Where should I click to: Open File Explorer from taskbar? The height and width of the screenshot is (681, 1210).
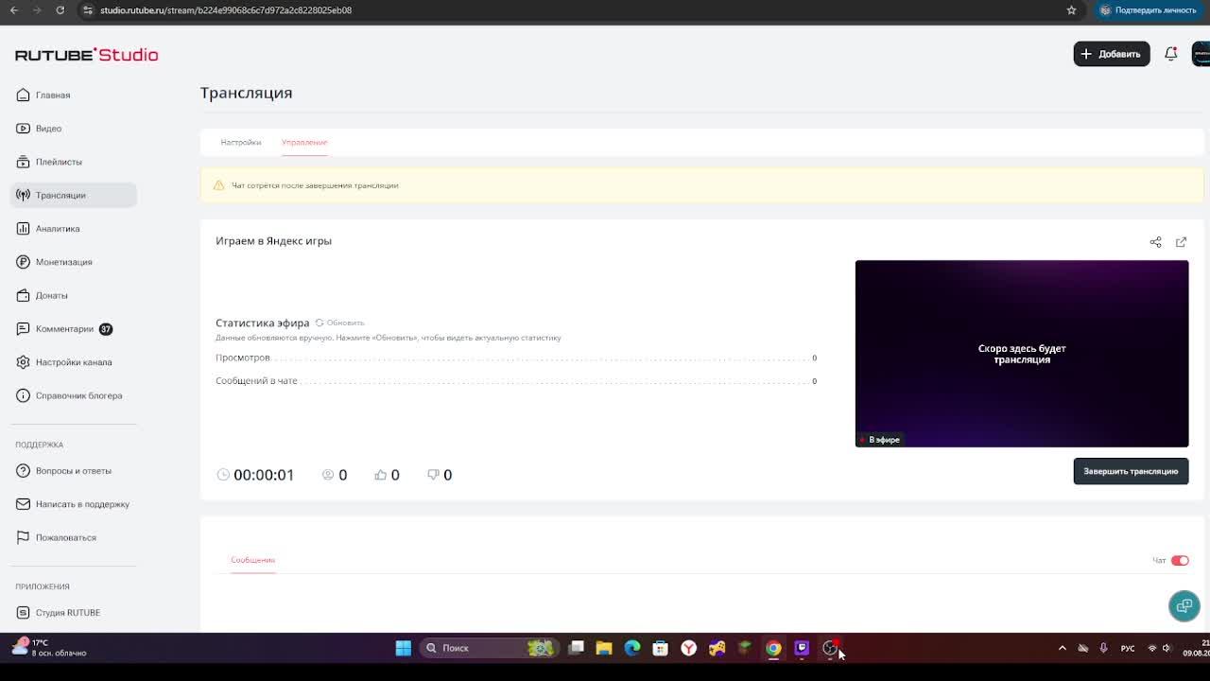604,648
